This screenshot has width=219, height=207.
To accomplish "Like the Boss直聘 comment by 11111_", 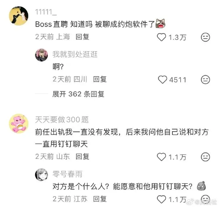I will (x=162, y=37).
